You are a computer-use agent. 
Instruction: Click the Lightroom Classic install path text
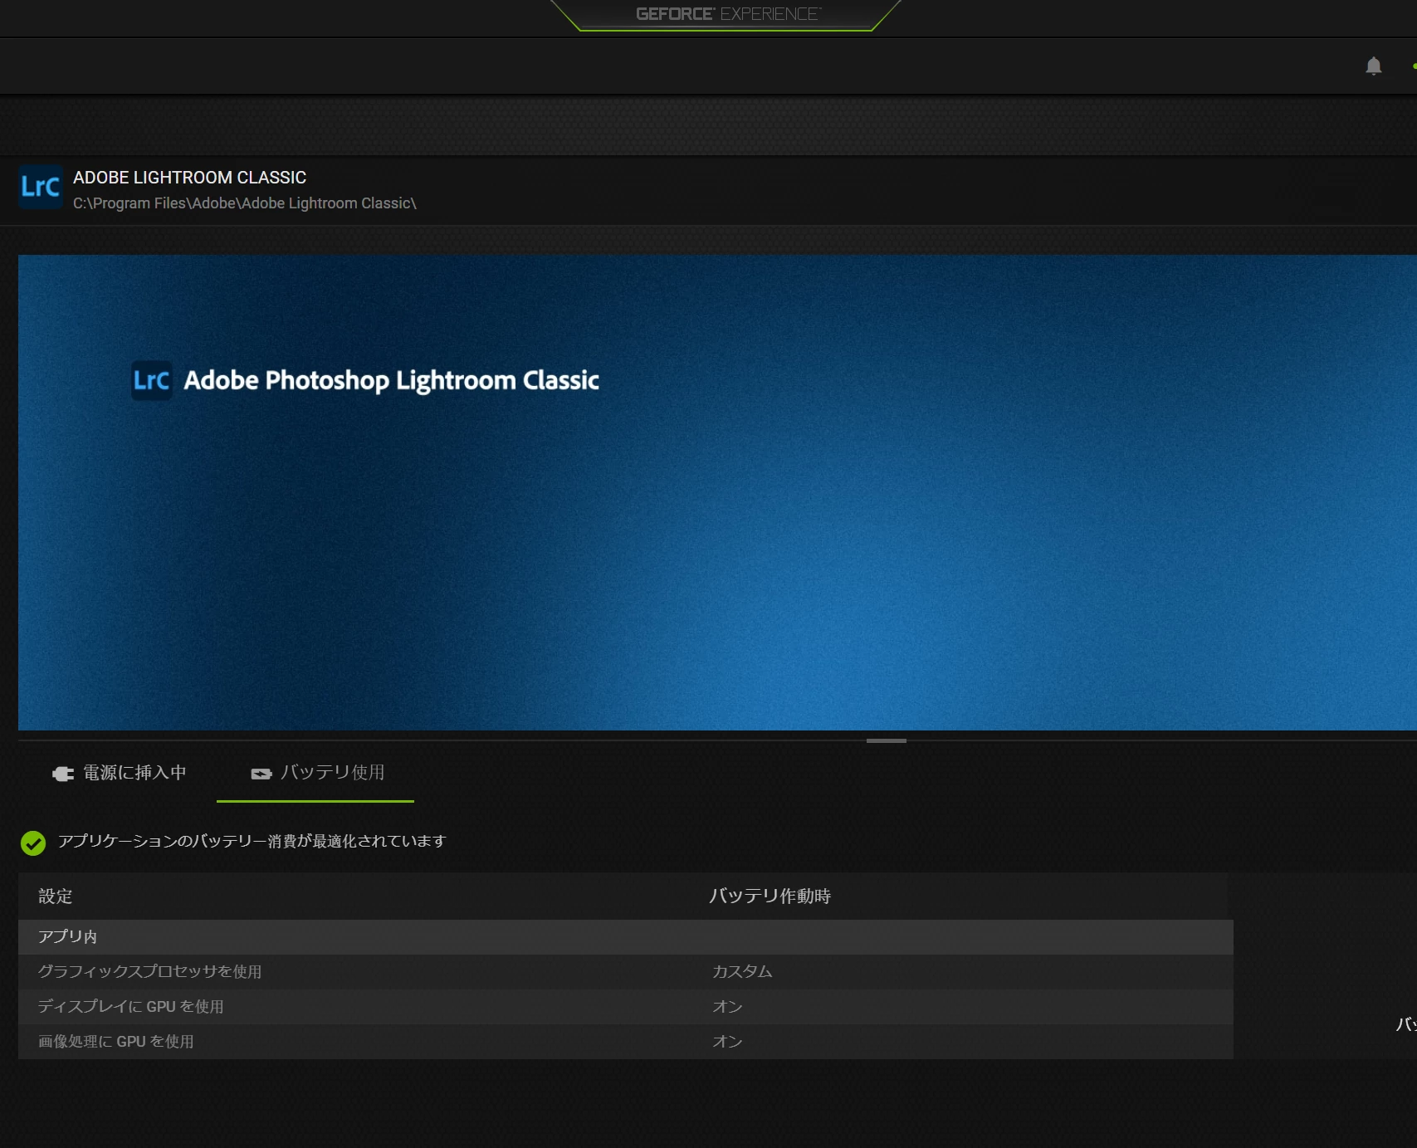coord(245,203)
